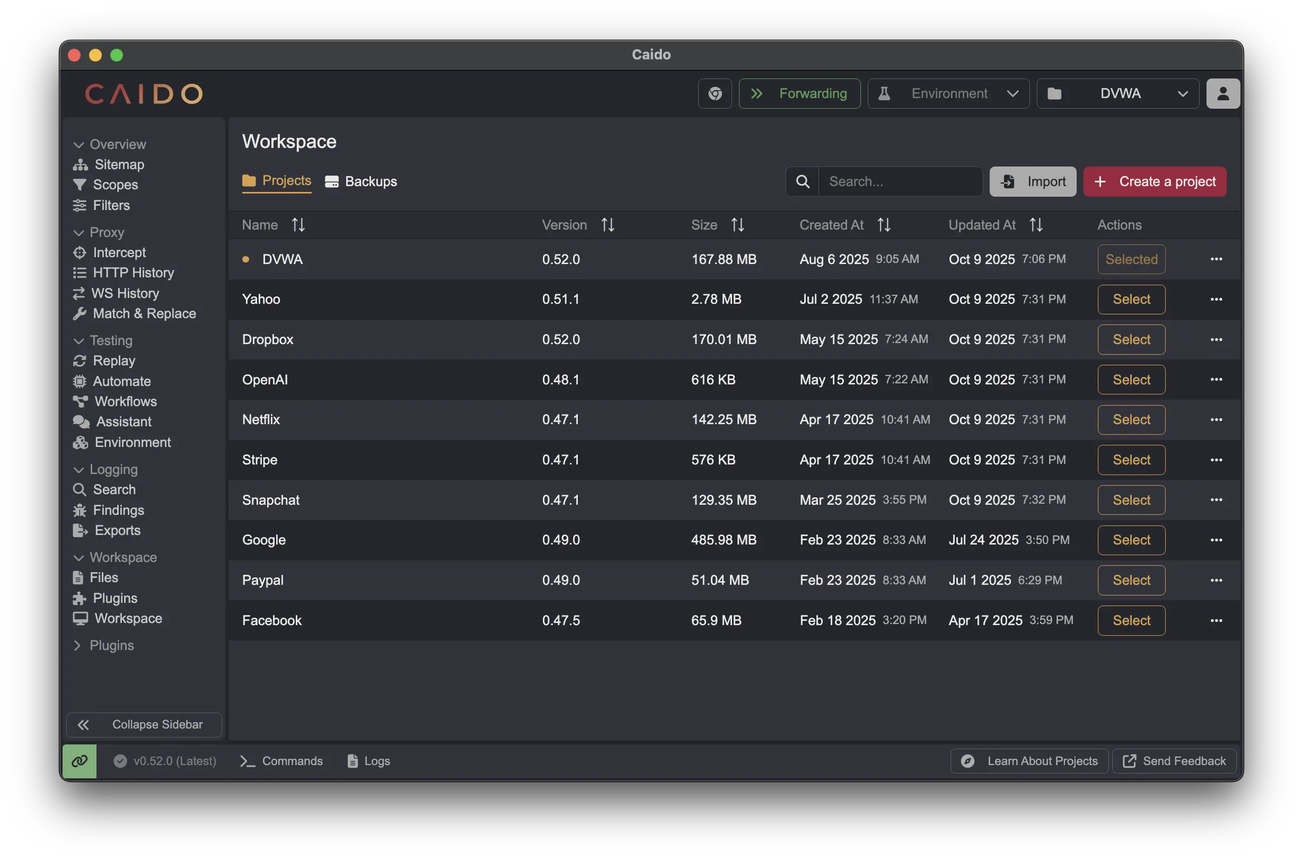
Task: Open the Sitemap page from sidebar
Action: click(109, 164)
